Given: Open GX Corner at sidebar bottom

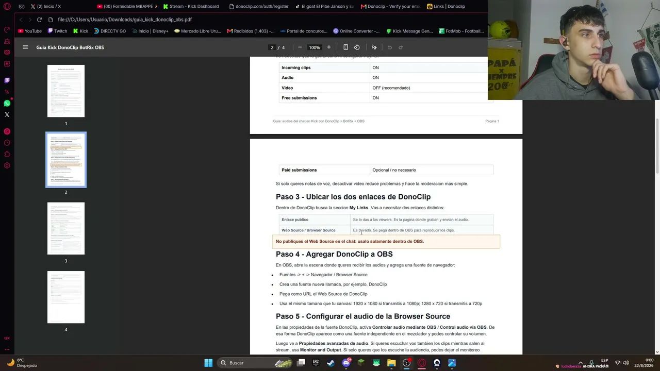Looking at the screenshot, I should pos(7,338).
